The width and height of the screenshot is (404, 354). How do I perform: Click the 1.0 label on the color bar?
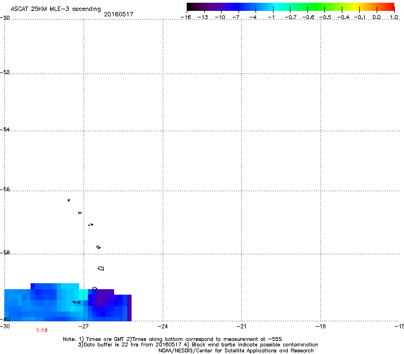[x=394, y=17]
